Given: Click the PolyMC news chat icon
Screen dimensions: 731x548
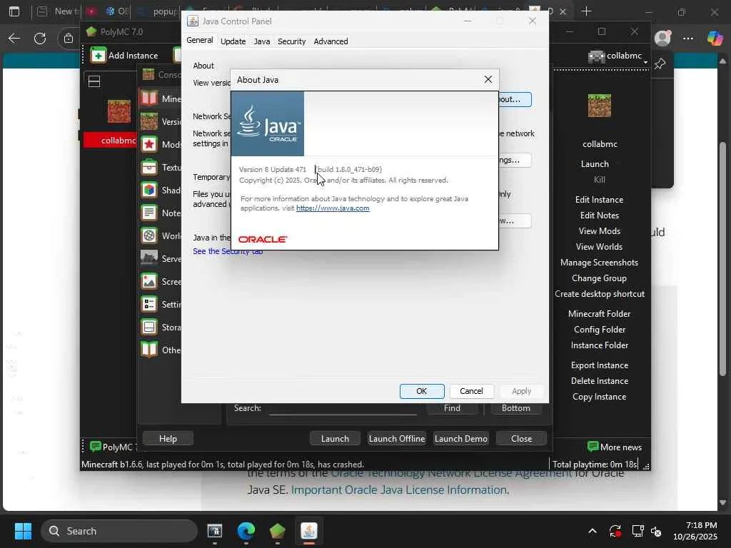Looking at the screenshot, I should [96, 447].
